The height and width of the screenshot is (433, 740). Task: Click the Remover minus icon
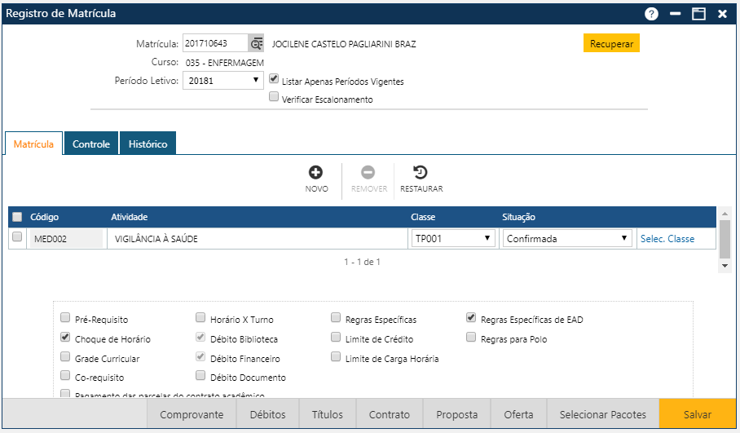(x=368, y=173)
